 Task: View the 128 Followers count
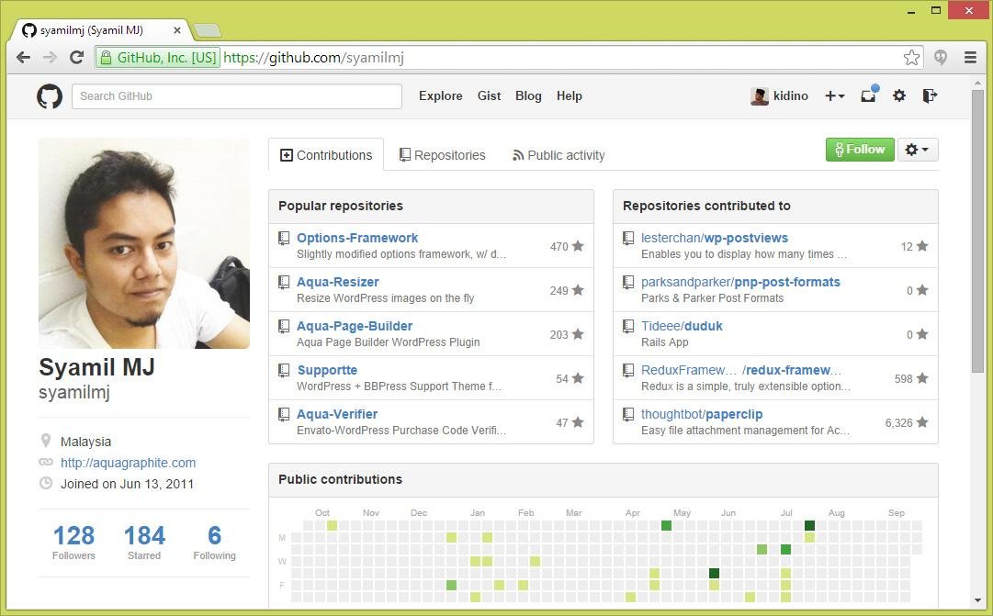coord(73,542)
